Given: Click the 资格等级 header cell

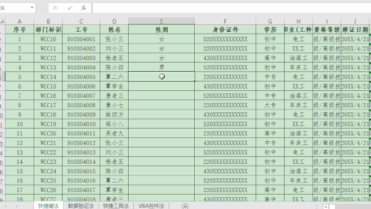Looking at the screenshot, I should pyautogui.click(x=327, y=30).
